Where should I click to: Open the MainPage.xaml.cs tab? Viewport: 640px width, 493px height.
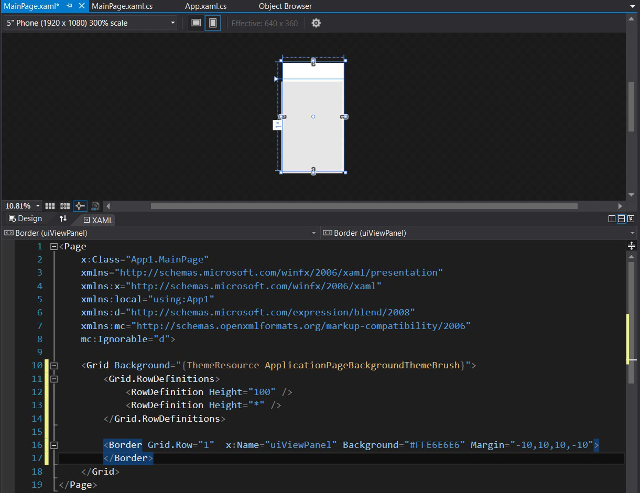pos(122,6)
